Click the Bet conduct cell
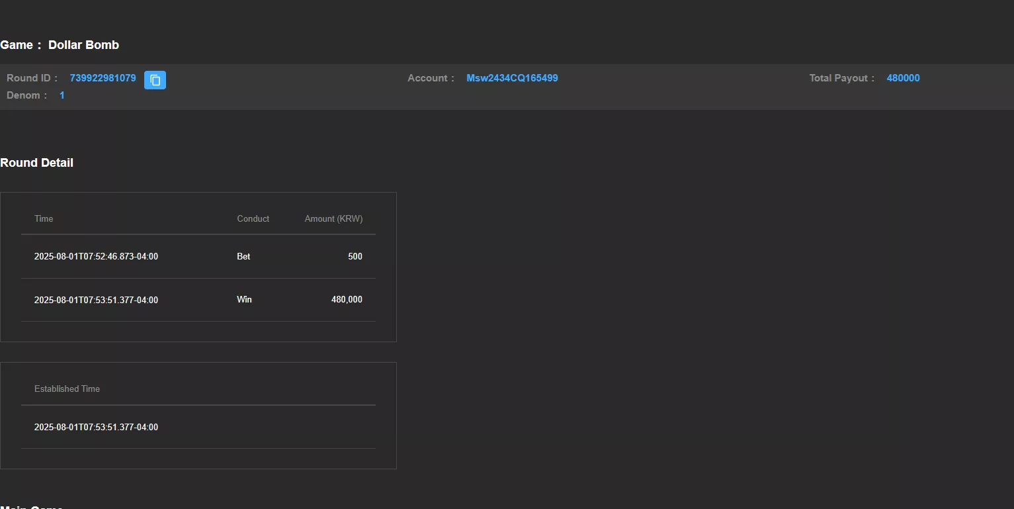 pos(243,257)
